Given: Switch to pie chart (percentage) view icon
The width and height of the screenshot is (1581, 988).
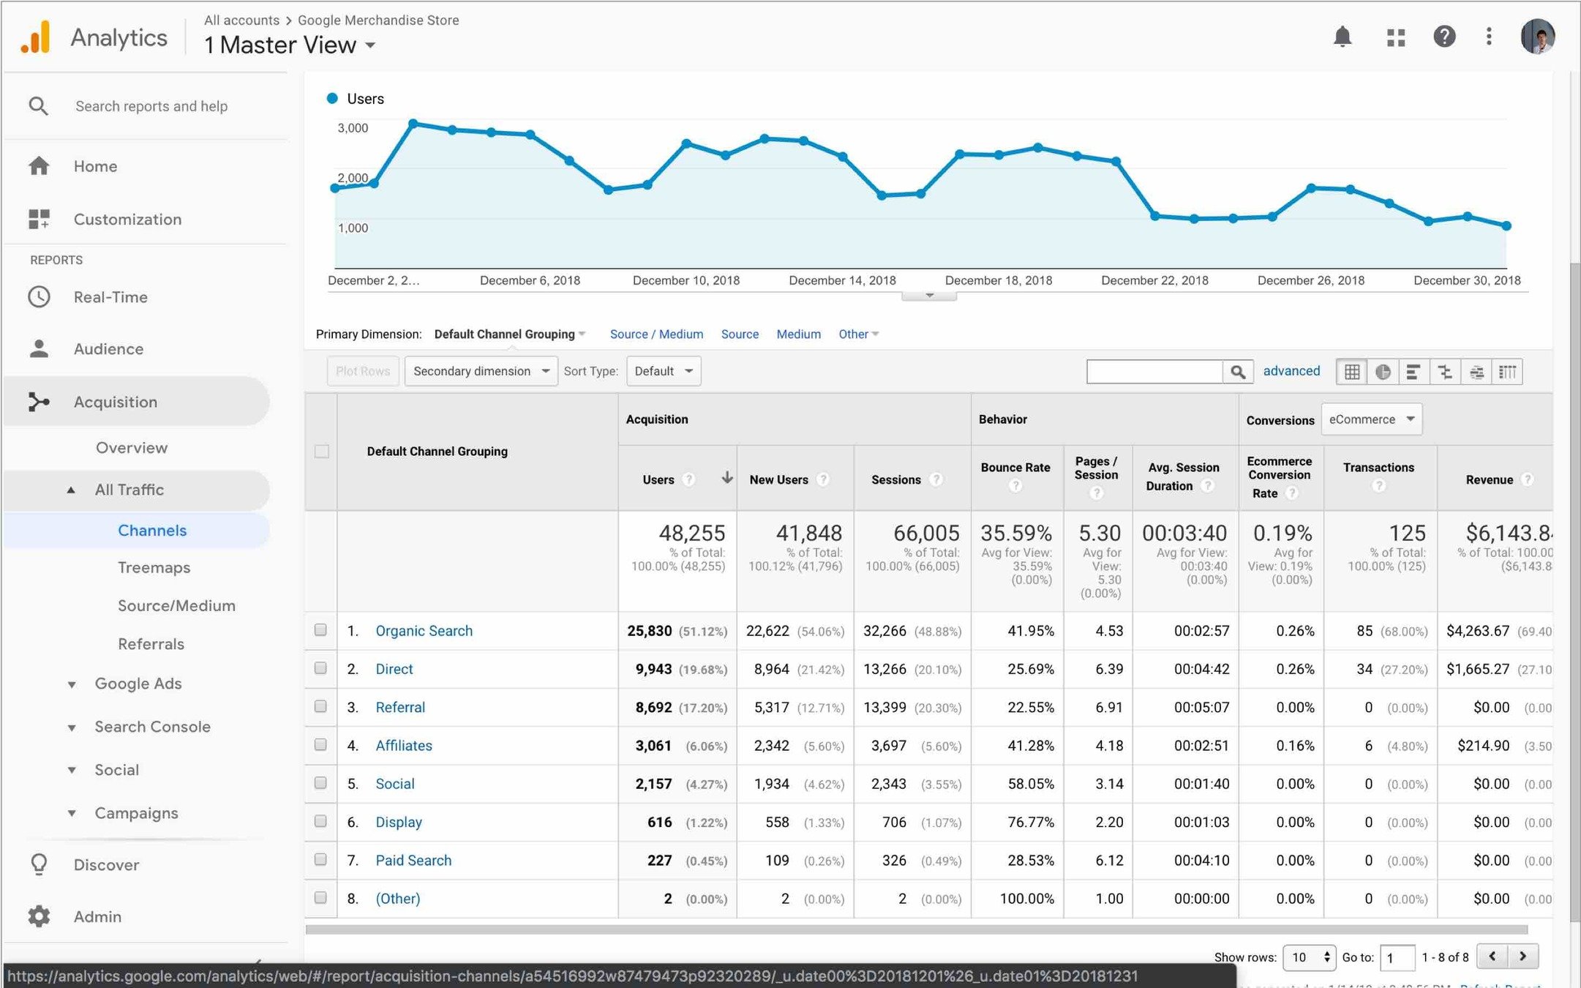Looking at the screenshot, I should [1382, 372].
